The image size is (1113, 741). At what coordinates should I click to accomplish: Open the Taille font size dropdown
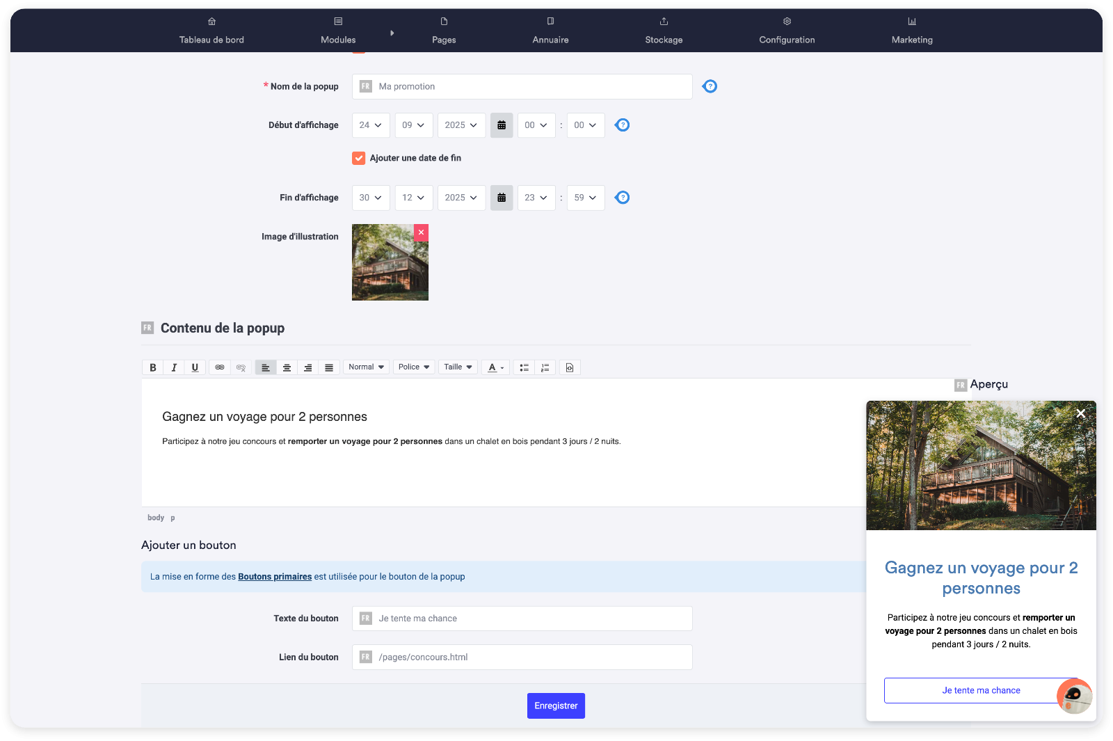click(458, 367)
